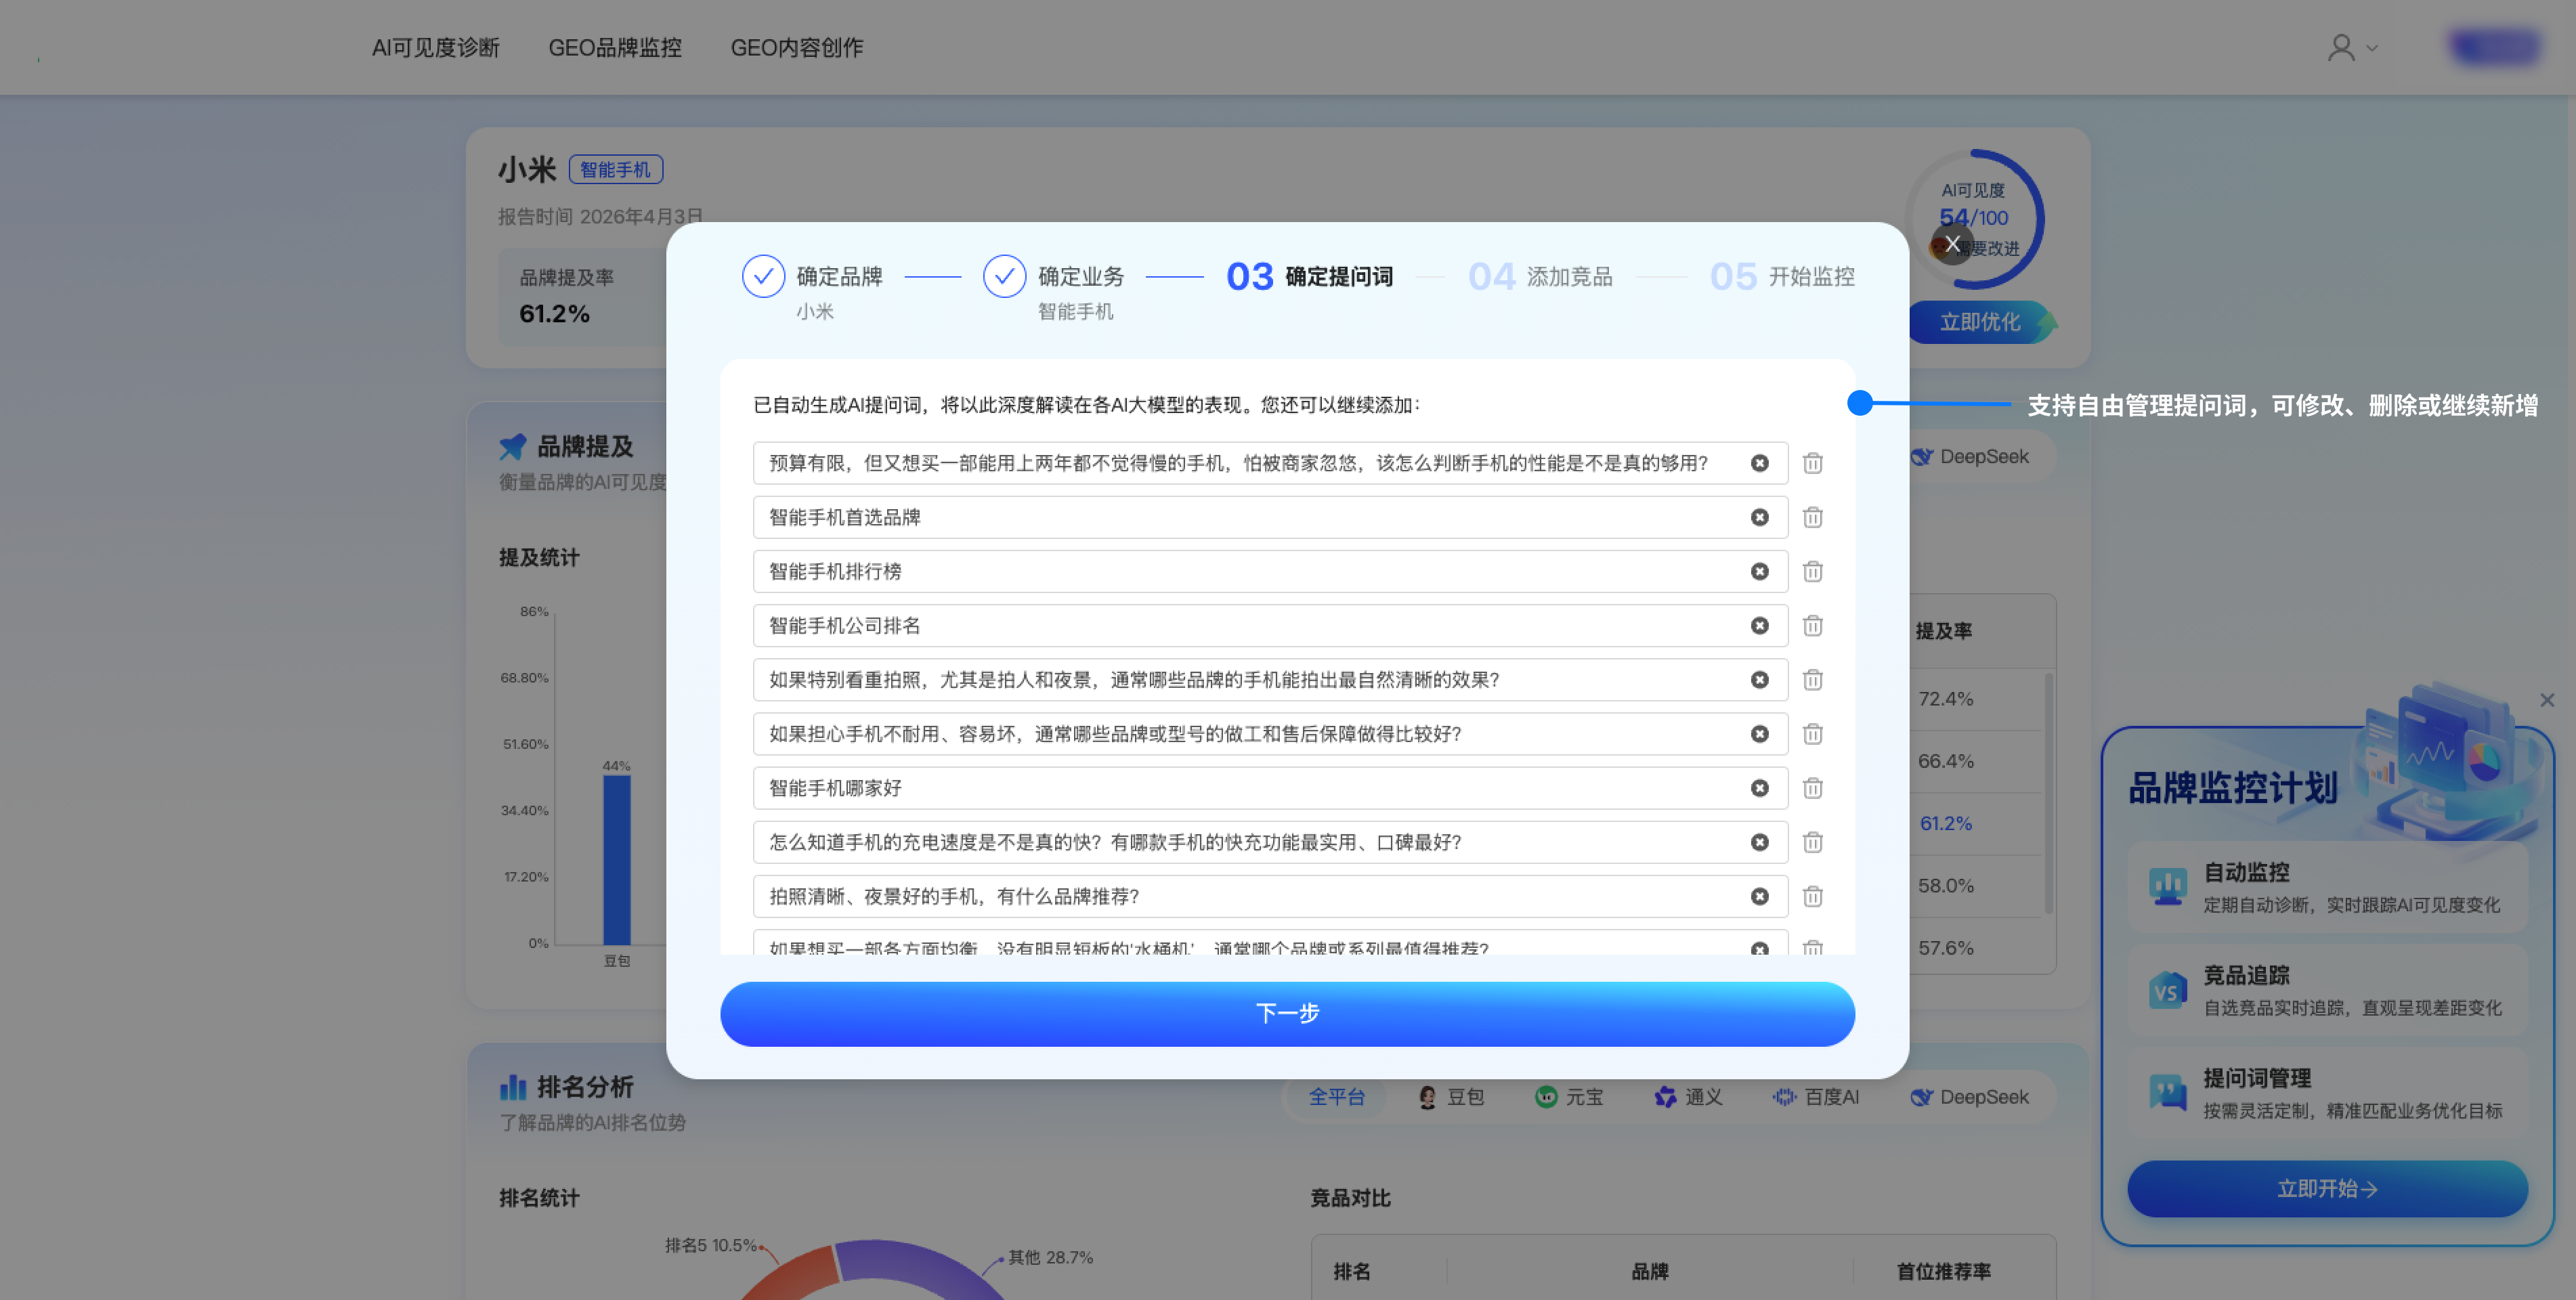Remove the '拍照清晰、夜景好的手机' prompt via trash
The width and height of the screenshot is (2576, 1300).
click(1812, 896)
